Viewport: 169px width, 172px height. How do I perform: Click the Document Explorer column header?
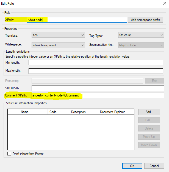[115, 112]
